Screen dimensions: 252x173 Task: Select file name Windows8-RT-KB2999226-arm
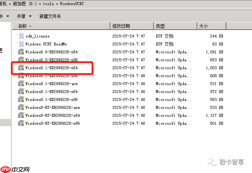tap(52, 107)
